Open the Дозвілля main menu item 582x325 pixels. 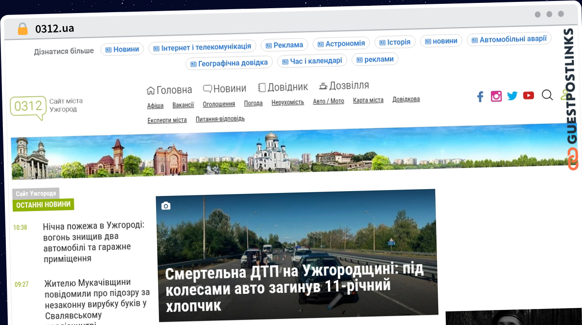click(x=344, y=86)
